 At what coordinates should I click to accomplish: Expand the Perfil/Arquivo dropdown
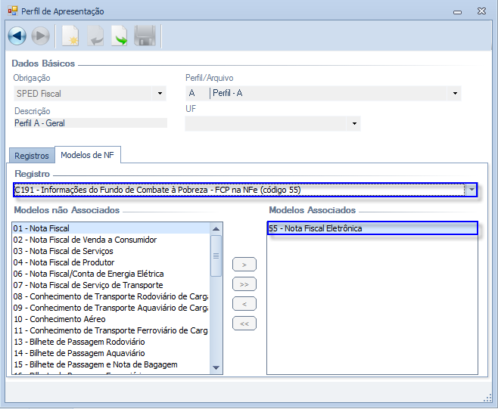coord(455,94)
